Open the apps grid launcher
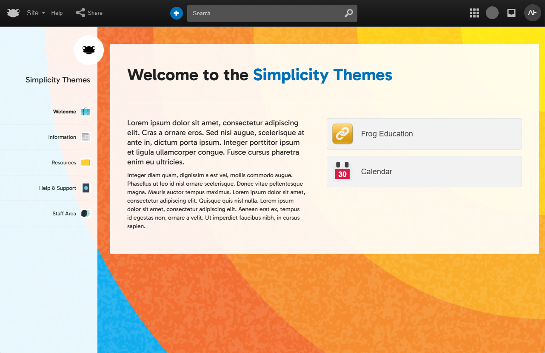Screen dimensions: 545x353 [474, 13]
